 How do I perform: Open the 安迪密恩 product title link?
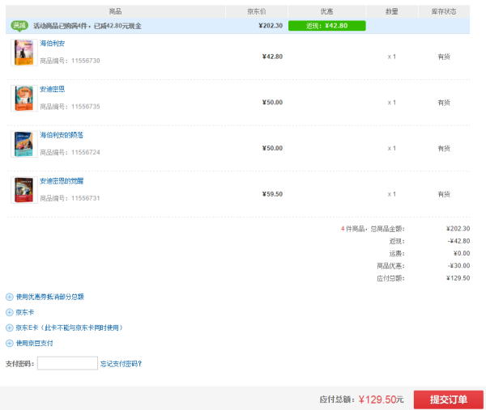coord(52,89)
